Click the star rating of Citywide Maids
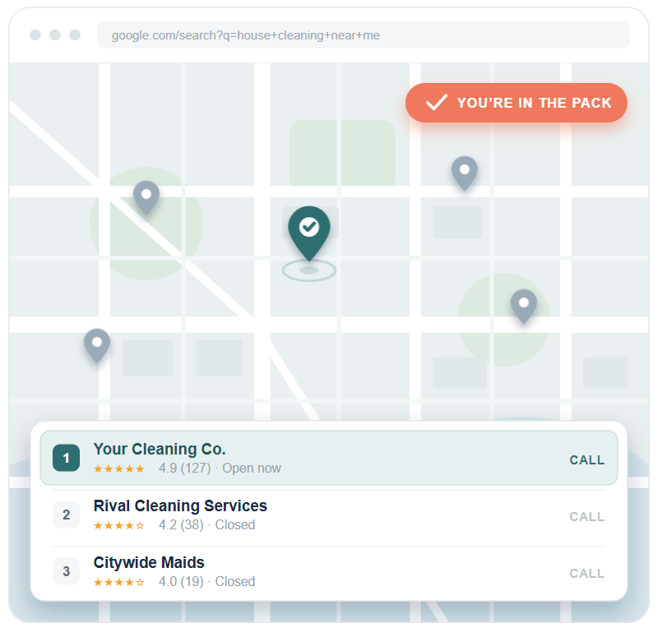Viewport: 662px width, 637px height. tap(119, 583)
